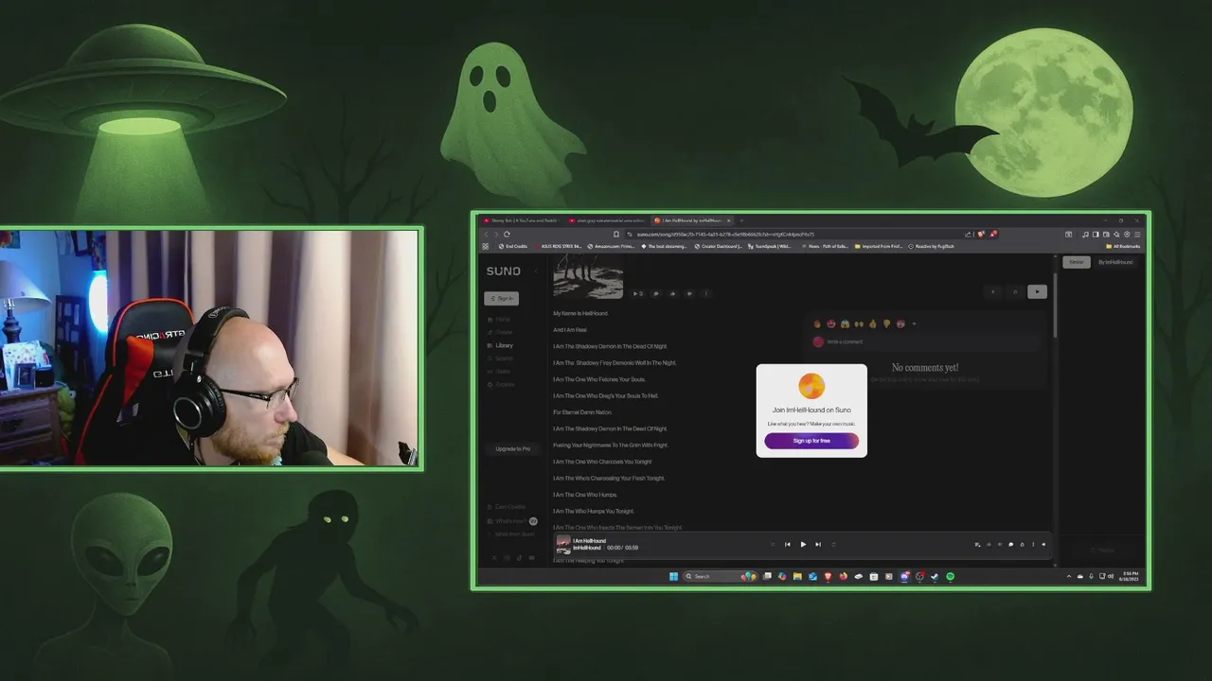Click the song cover image
Image resolution: width=1212 pixels, height=681 pixels.
point(588,276)
